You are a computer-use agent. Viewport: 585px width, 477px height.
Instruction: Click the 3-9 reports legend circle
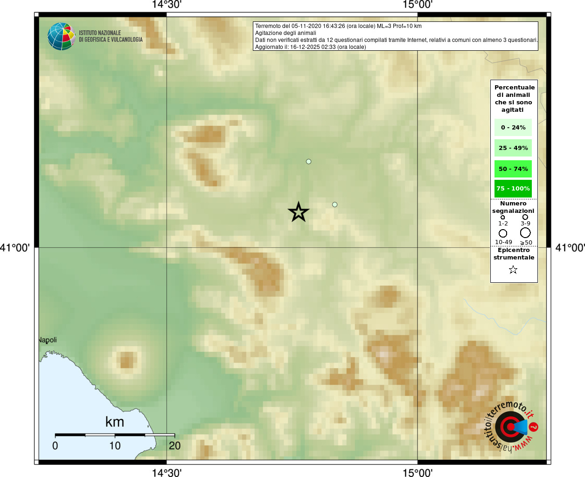pos(525,217)
